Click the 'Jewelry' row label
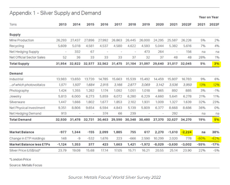The image size is (230, 185). (x=15, y=96)
